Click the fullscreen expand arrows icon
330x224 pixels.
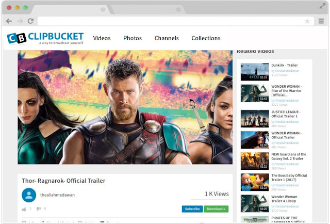point(322,6)
